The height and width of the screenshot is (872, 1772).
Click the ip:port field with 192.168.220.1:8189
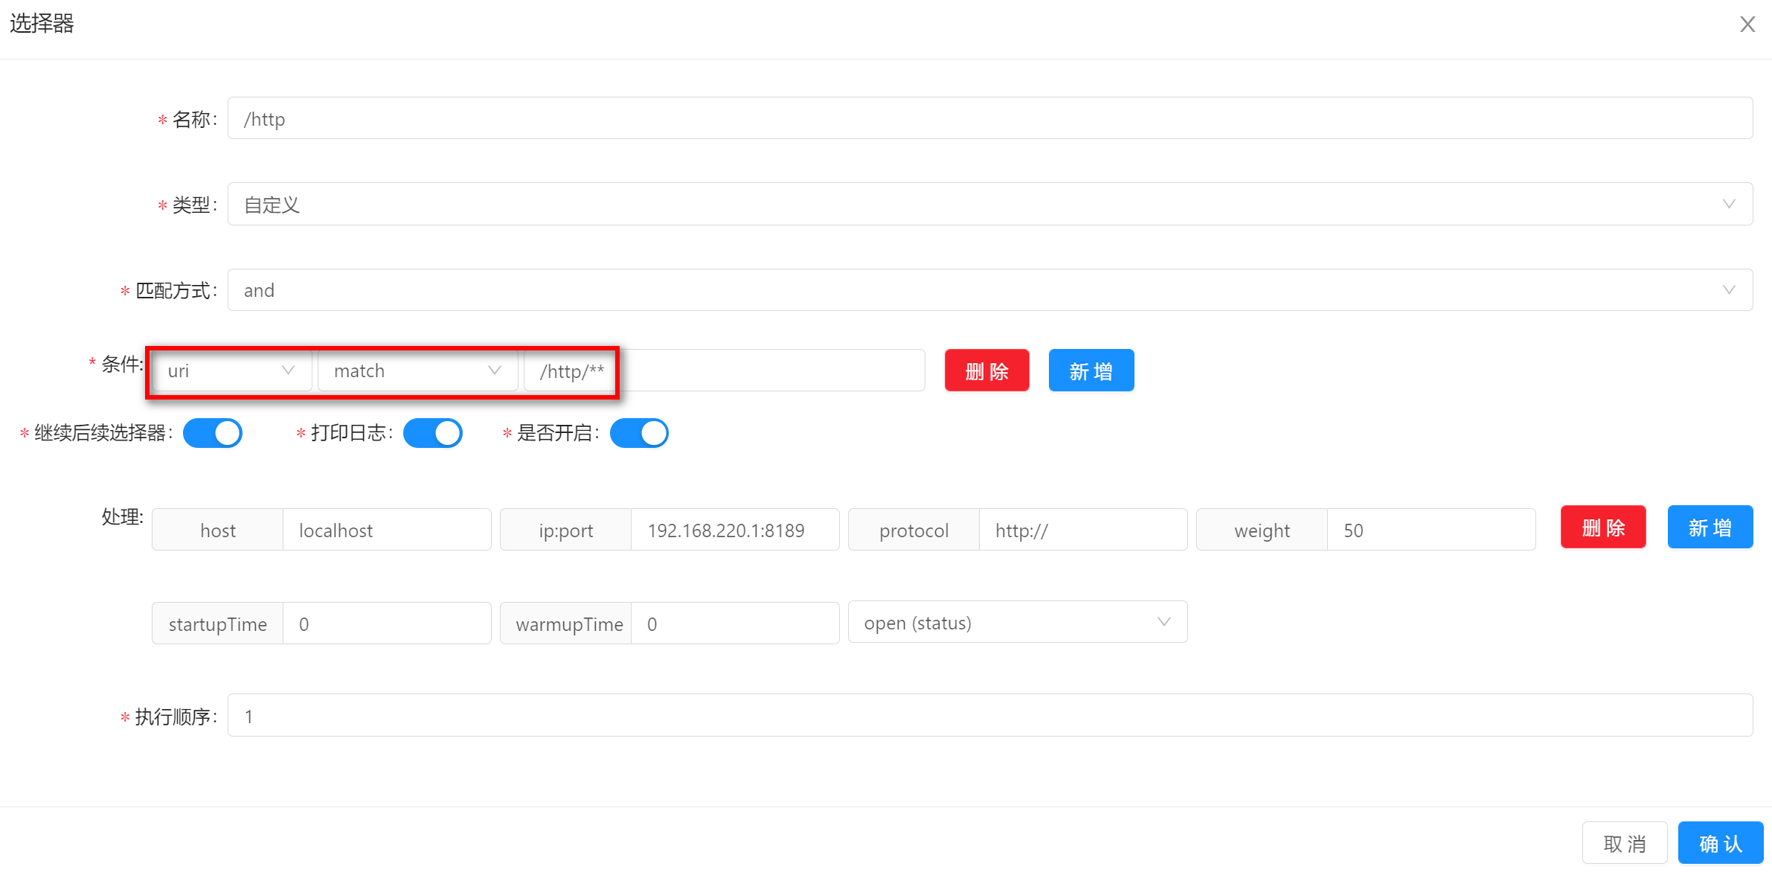tap(734, 530)
